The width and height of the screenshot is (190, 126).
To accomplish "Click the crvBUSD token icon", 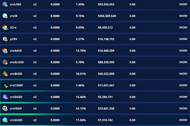I will click(x=5, y=74).
